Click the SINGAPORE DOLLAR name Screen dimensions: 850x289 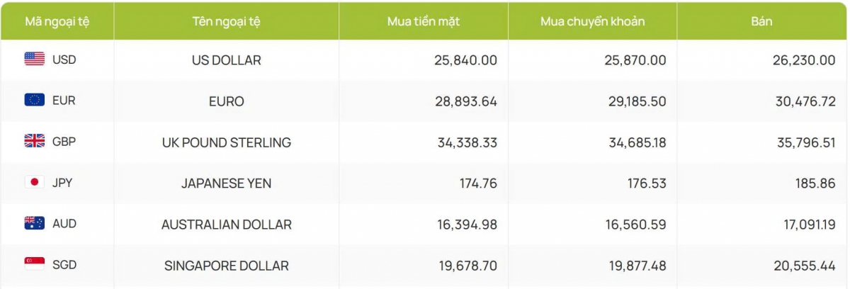[x=226, y=266]
